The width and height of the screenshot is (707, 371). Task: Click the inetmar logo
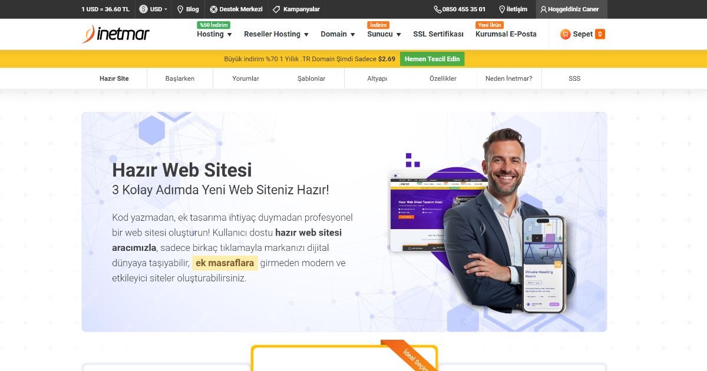(x=115, y=34)
